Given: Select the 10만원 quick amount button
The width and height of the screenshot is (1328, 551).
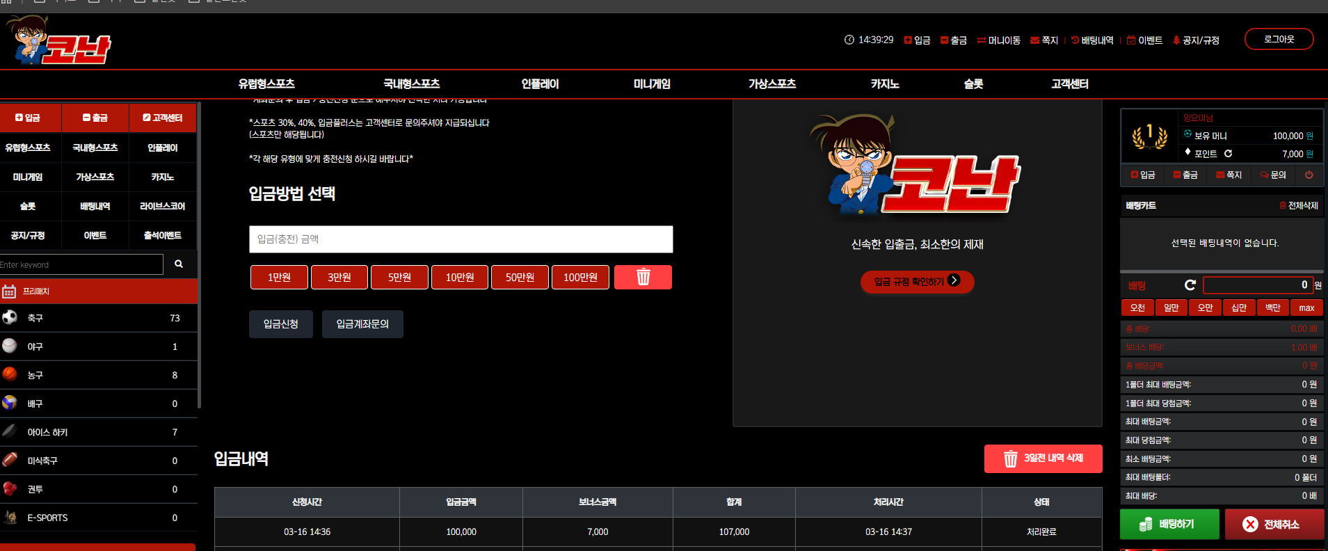Looking at the screenshot, I should pyautogui.click(x=460, y=277).
